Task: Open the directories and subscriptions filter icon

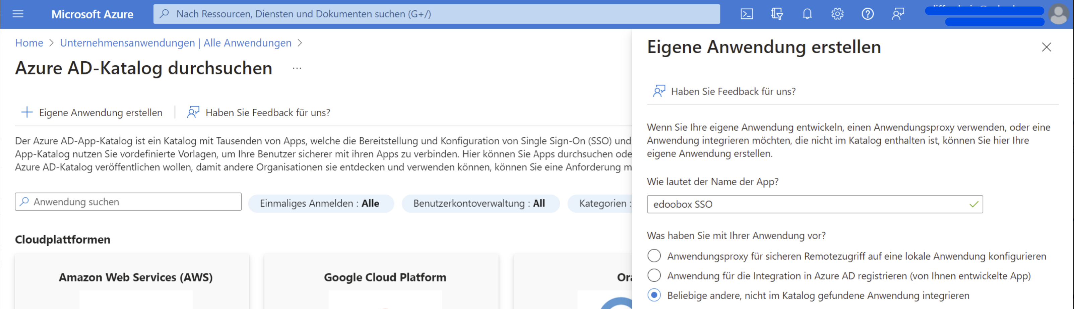Action: [x=776, y=14]
